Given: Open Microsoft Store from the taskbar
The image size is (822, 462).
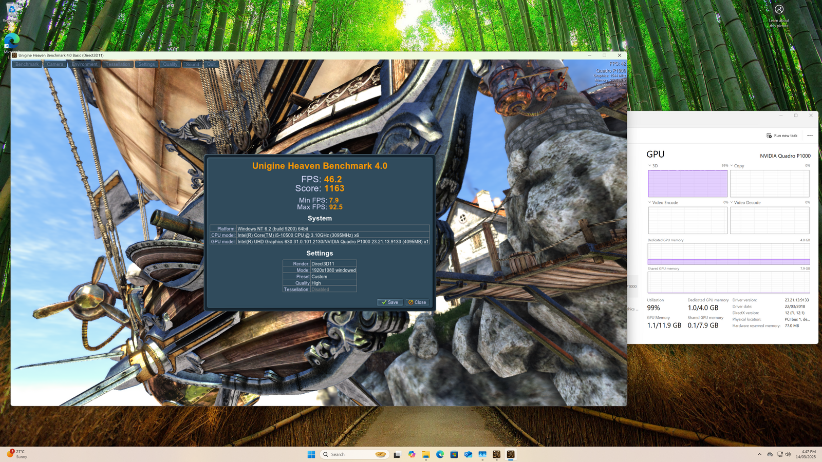Looking at the screenshot, I should click(x=454, y=454).
